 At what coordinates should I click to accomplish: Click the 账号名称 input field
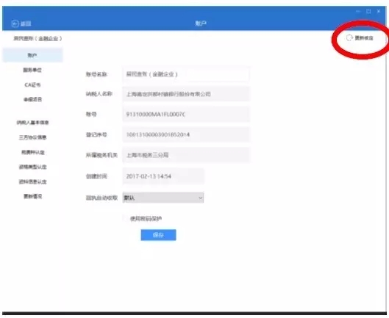click(x=186, y=74)
